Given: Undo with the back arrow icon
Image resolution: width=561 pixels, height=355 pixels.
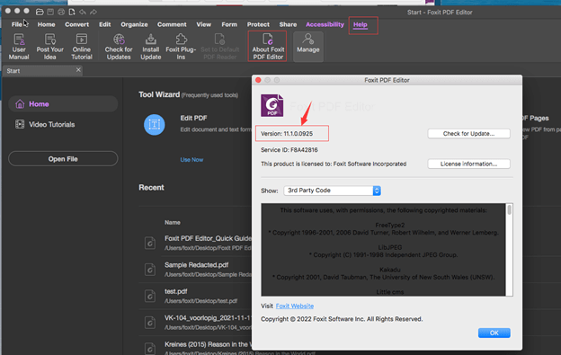Looking at the screenshot, I should [x=83, y=13].
